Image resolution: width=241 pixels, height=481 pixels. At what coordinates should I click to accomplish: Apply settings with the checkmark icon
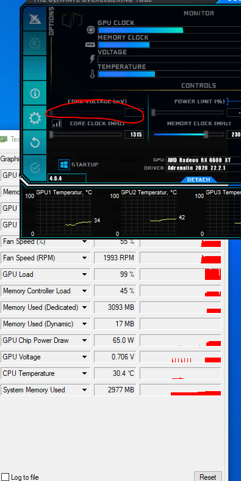pos(35,167)
